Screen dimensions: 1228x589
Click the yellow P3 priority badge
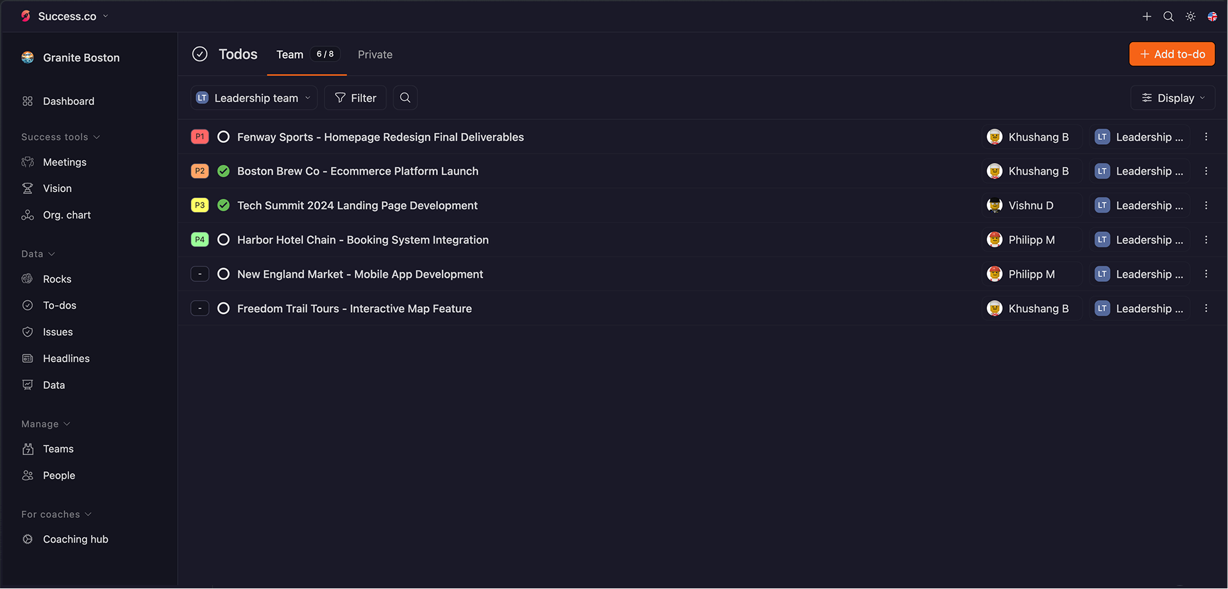click(200, 205)
